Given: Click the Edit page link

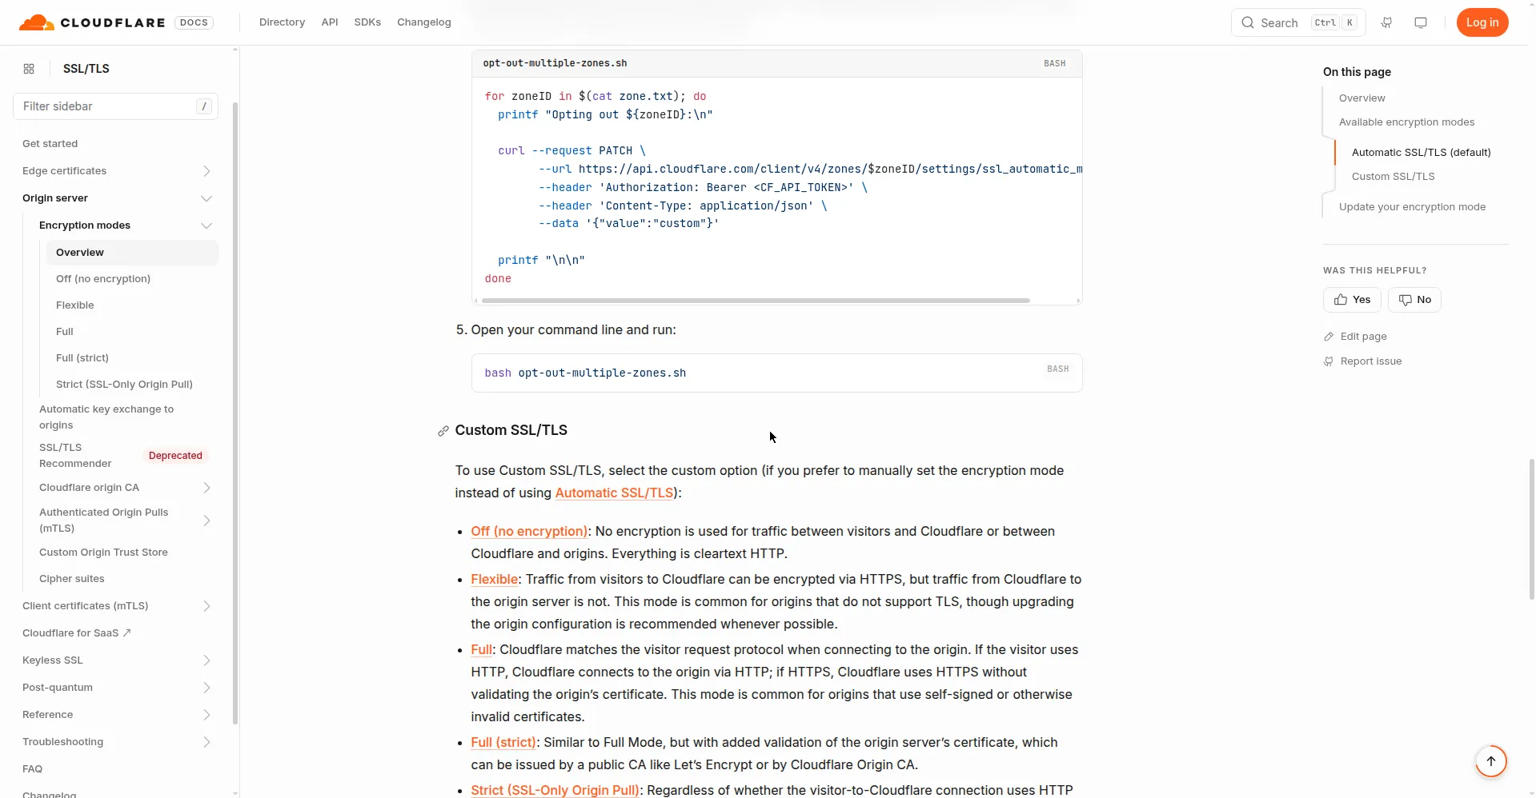Looking at the screenshot, I should [x=1355, y=337].
